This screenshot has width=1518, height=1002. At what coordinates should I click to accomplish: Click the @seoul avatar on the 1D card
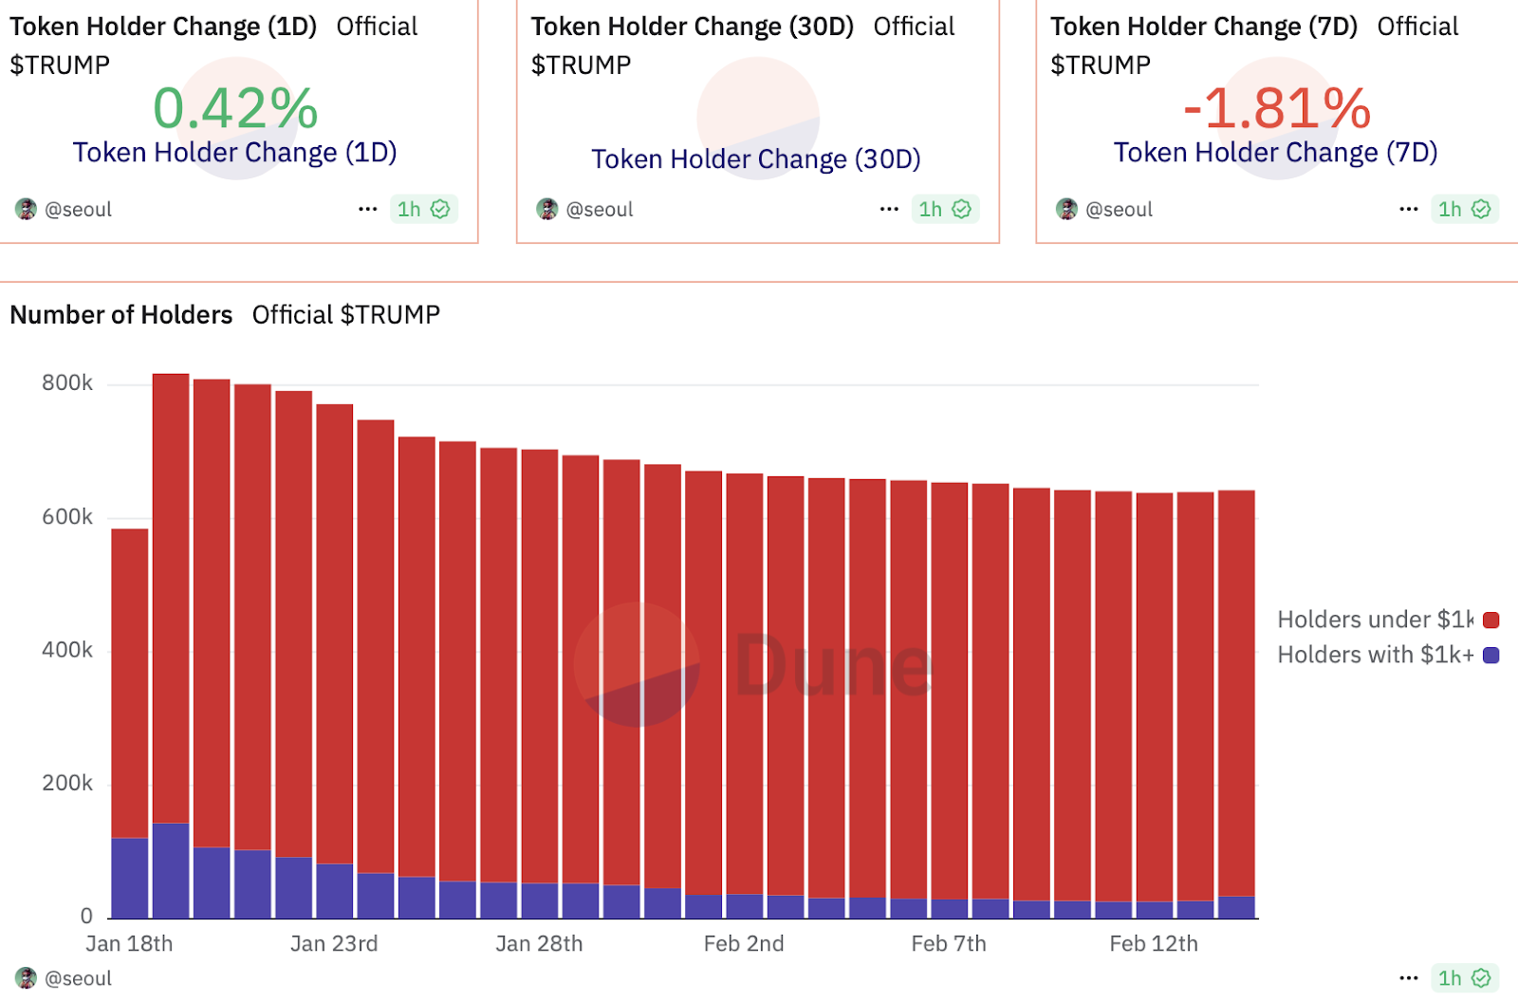pyautogui.click(x=27, y=209)
